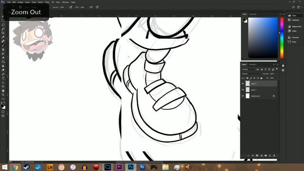
Task: Select the Zoom tool
Action: pyautogui.click(x=3, y=95)
